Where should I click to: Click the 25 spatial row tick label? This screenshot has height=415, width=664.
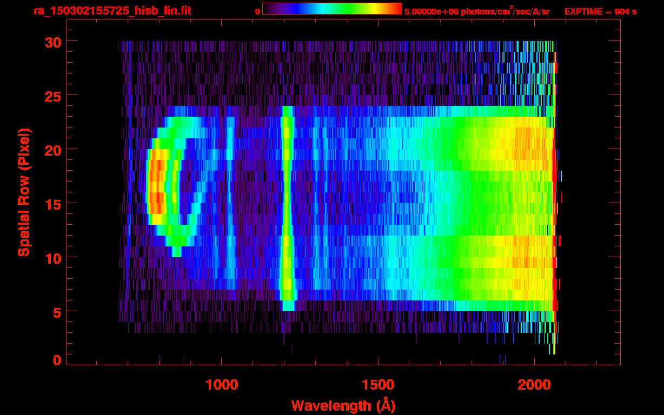pyautogui.click(x=52, y=96)
